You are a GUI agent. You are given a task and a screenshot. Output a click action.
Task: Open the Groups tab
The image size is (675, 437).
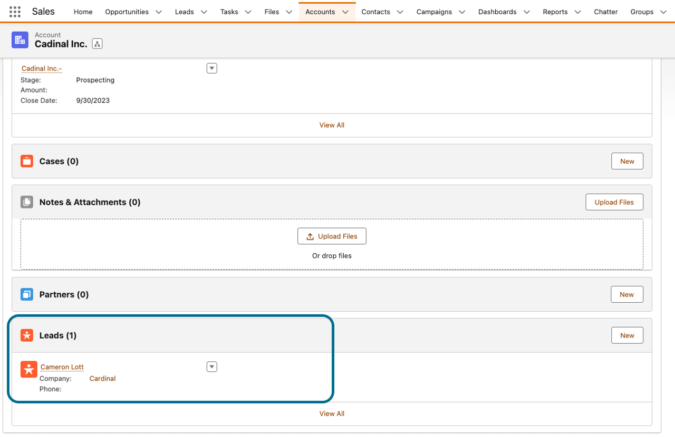click(x=642, y=12)
